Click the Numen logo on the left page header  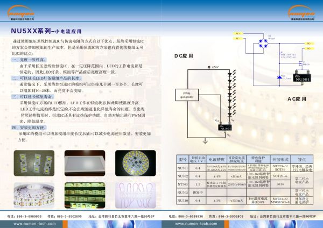(20, 12)
